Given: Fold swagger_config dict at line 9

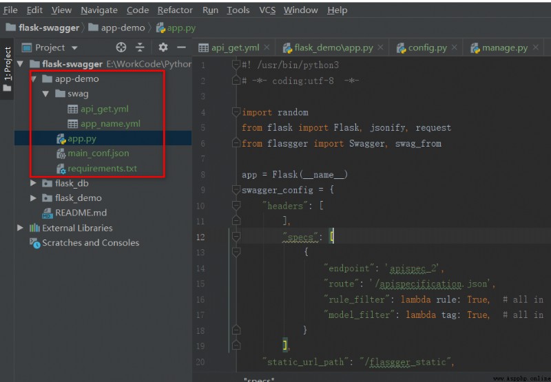Looking at the screenshot, I should [236, 190].
